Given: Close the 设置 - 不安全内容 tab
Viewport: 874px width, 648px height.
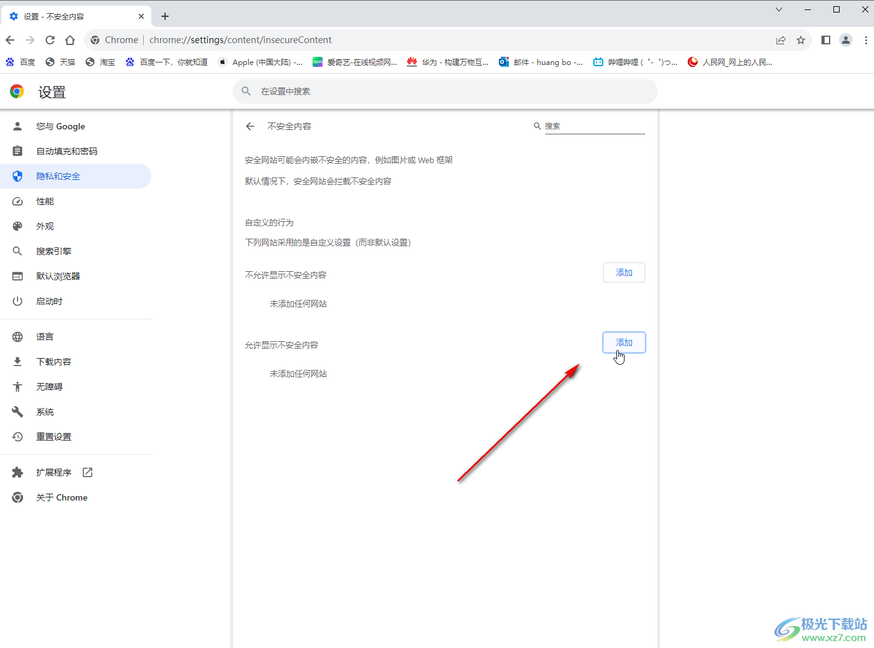Looking at the screenshot, I should 141,16.
